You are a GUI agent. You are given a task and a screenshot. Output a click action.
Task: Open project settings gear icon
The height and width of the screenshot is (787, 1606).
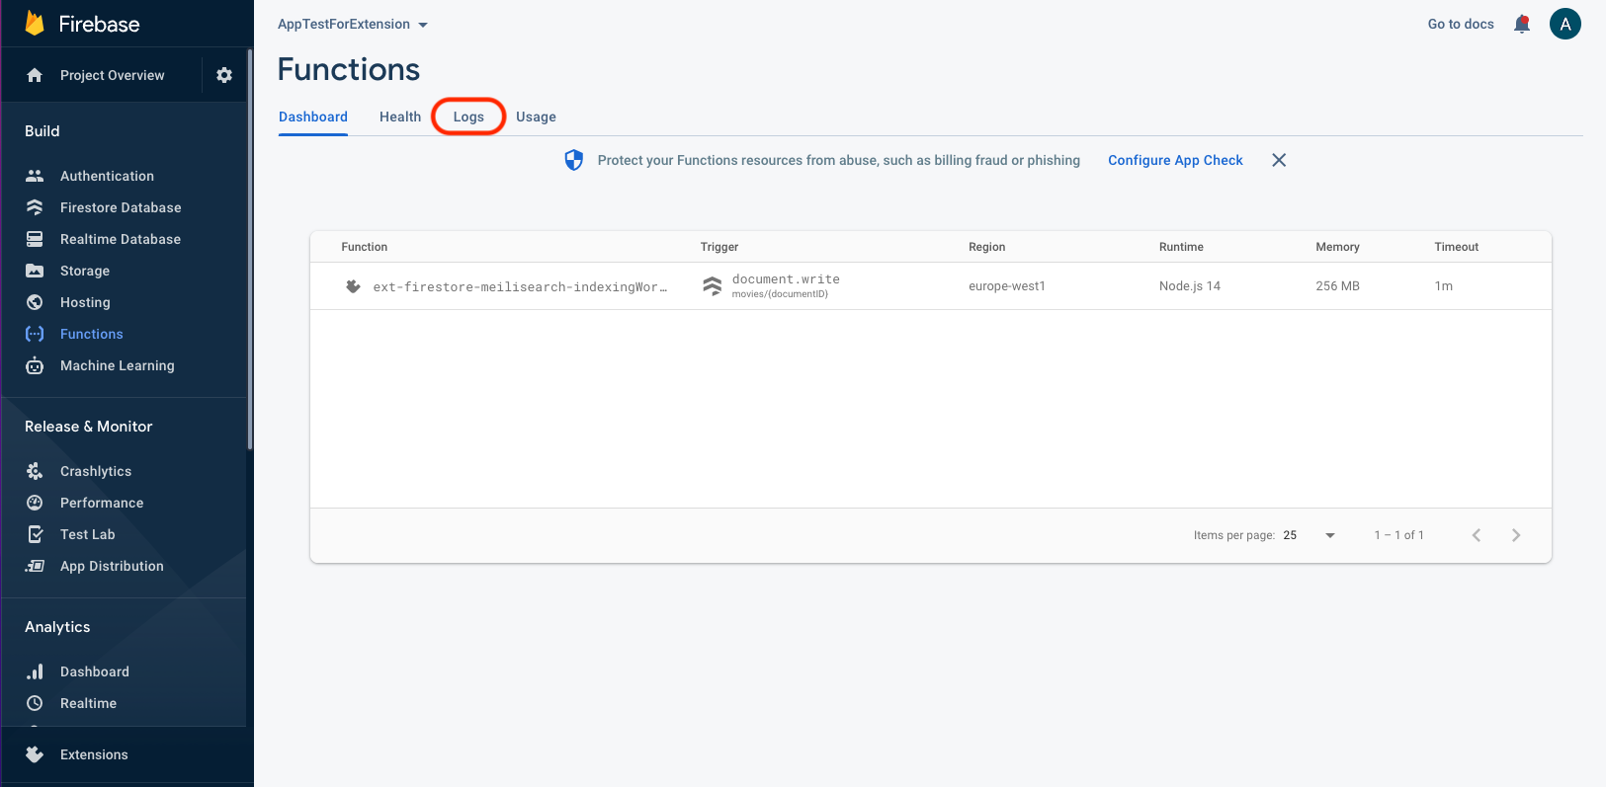(x=224, y=75)
